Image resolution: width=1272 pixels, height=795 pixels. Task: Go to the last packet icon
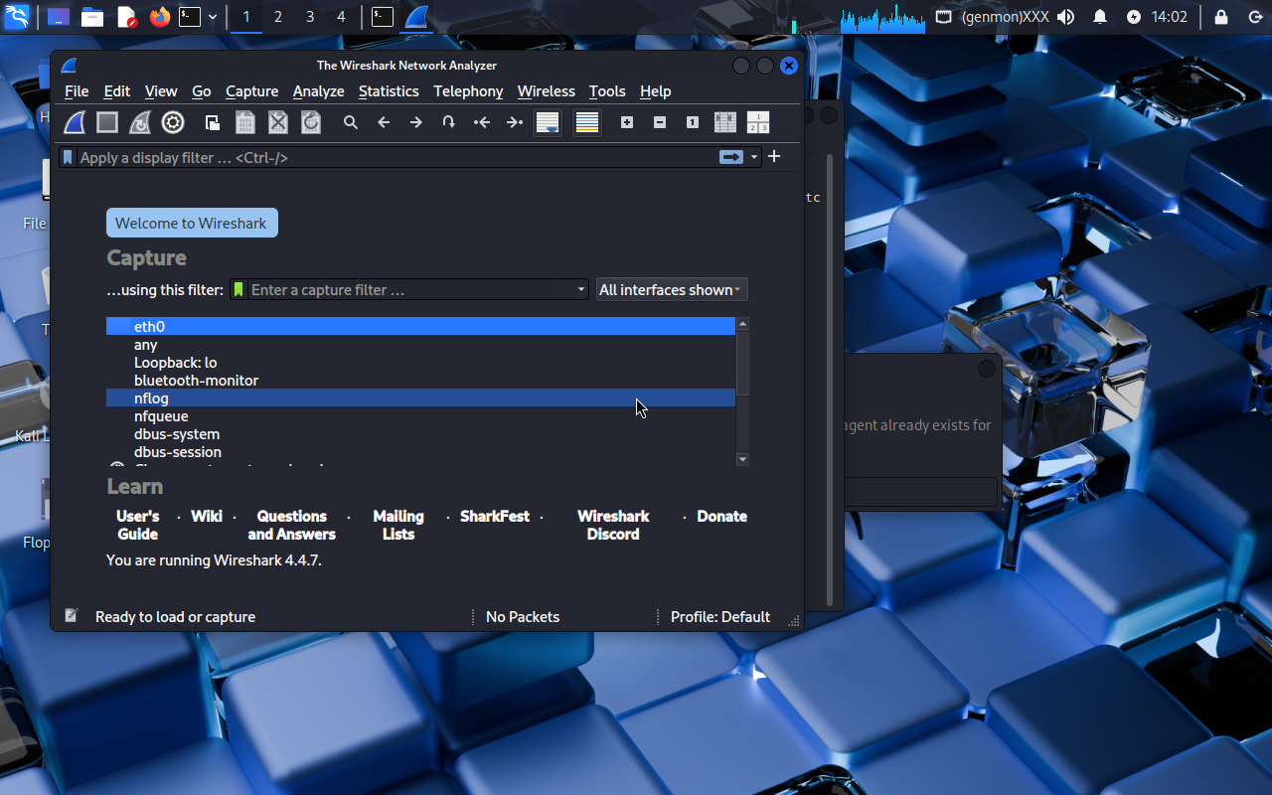point(515,122)
